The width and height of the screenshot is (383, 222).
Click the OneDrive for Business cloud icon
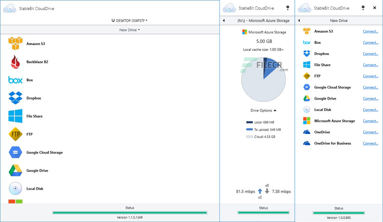click(x=306, y=143)
